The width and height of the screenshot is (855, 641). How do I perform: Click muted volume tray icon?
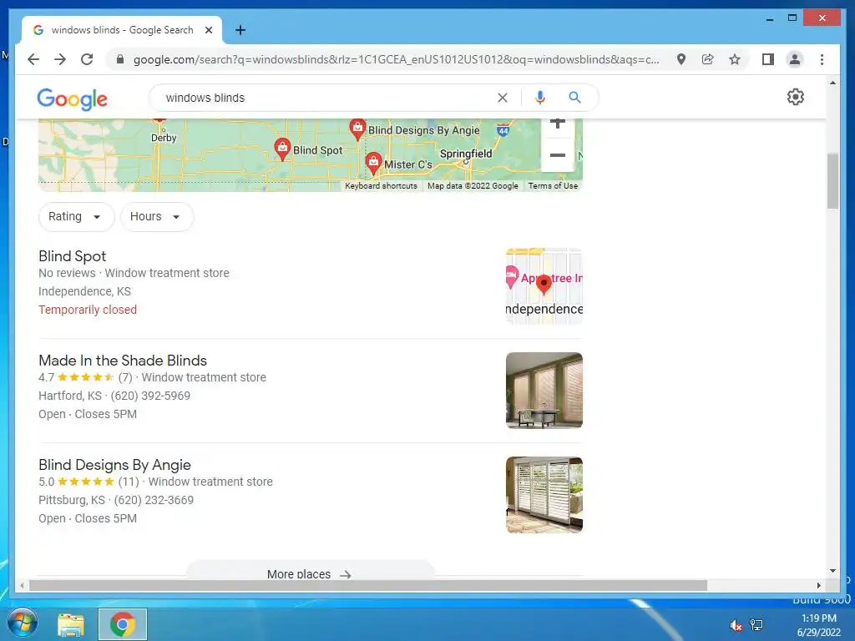pos(736,626)
